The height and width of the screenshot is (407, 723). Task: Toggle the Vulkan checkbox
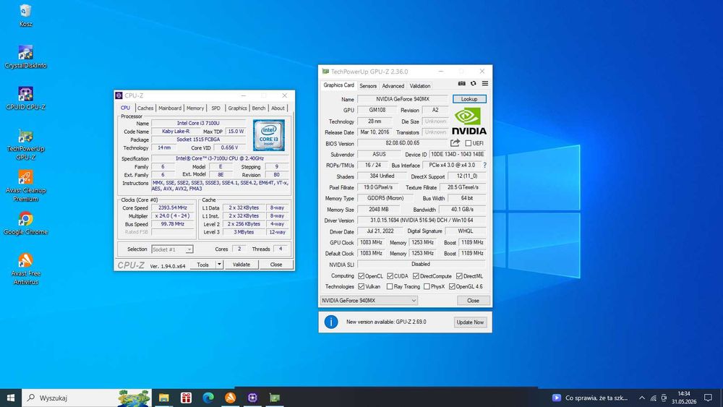361,287
